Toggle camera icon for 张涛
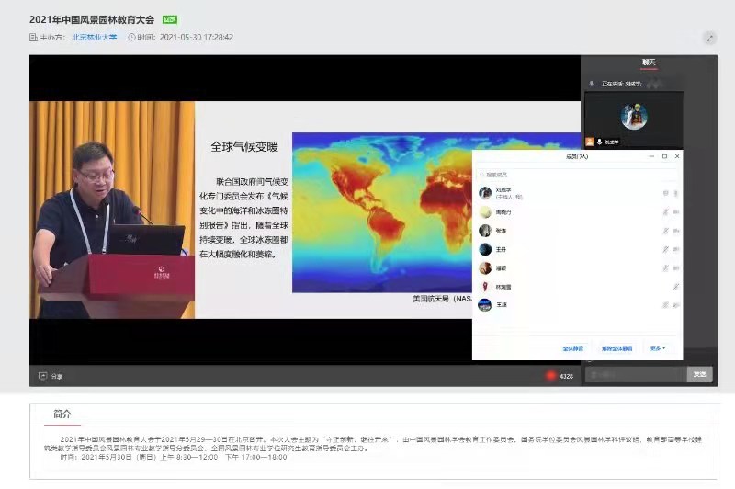Viewport: 735px width, 489px height. click(676, 231)
